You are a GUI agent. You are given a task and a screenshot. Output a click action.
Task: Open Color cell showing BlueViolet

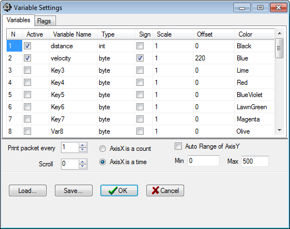pos(255,95)
